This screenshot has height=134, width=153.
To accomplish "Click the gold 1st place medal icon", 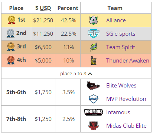I will point(12,20).
